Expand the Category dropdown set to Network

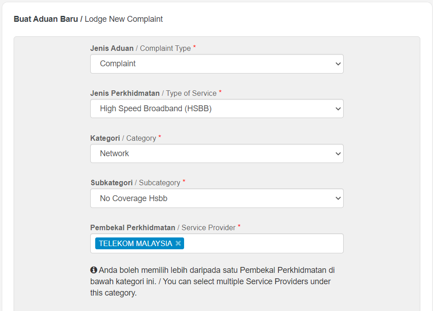[217, 153]
